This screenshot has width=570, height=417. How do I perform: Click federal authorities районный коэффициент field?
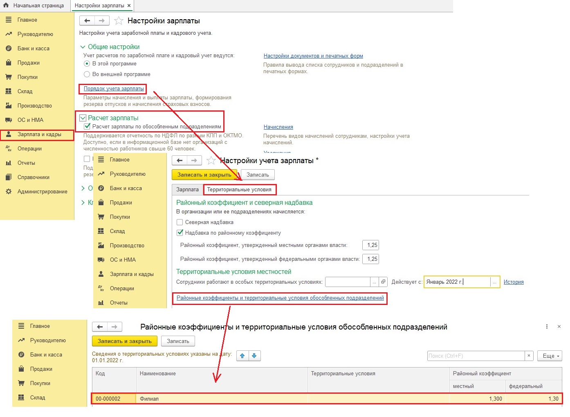370,259
